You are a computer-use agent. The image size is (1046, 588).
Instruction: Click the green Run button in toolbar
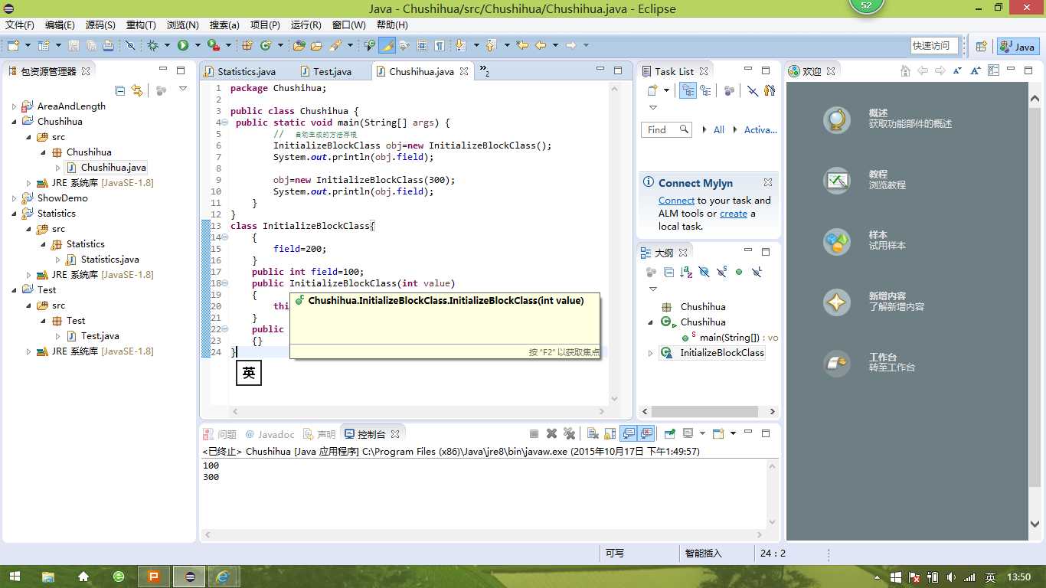pyautogui.click(x=183, y=46)
